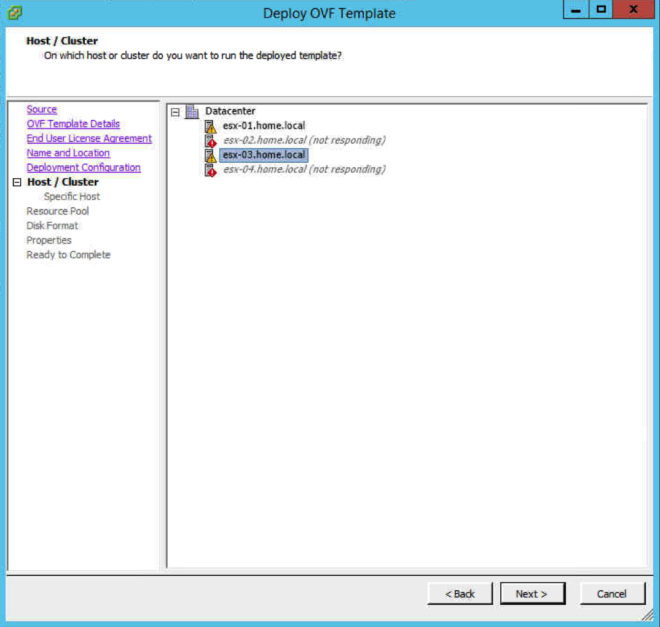The height and width of the screenshot is (627, 660).
Task: Open OVF Template Details step
Action: [73, 124]
